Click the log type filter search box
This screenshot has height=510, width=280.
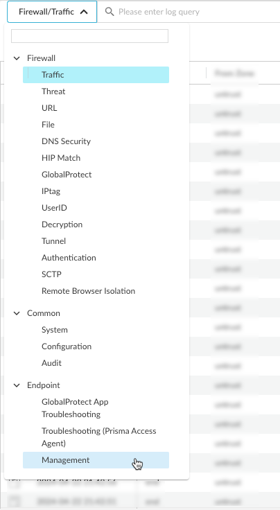point(90,36)
